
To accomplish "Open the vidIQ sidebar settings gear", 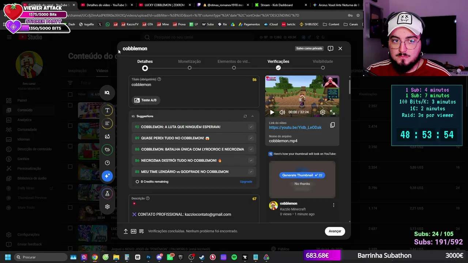I will (x=107, y=207).
